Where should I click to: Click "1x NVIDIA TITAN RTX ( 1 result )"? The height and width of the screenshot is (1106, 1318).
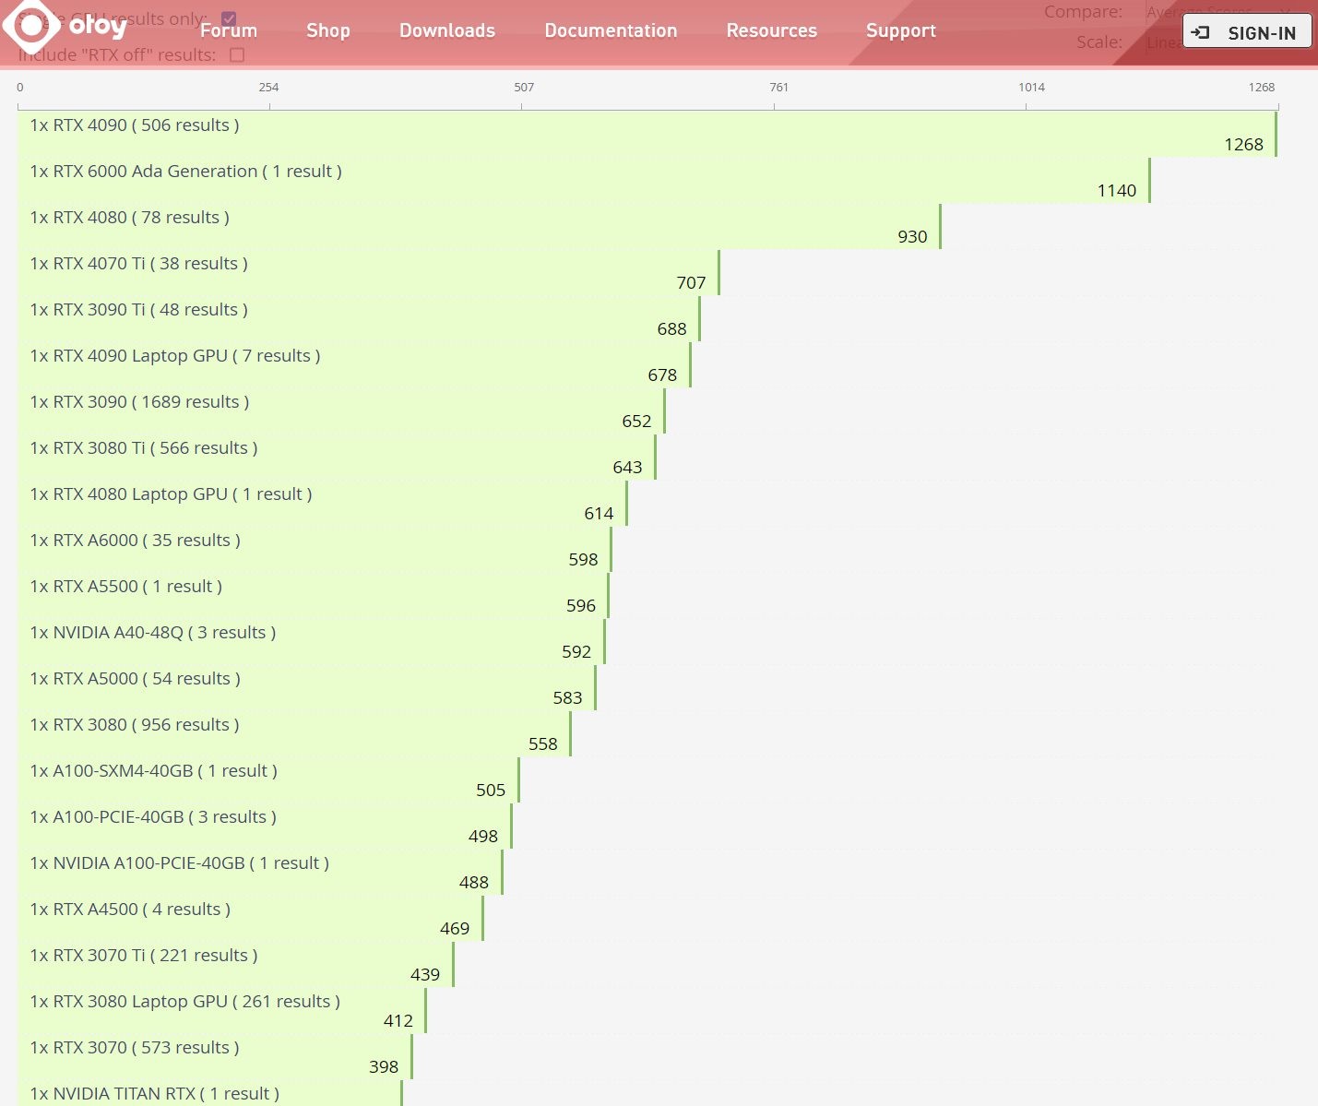[x=155, y=1094]
